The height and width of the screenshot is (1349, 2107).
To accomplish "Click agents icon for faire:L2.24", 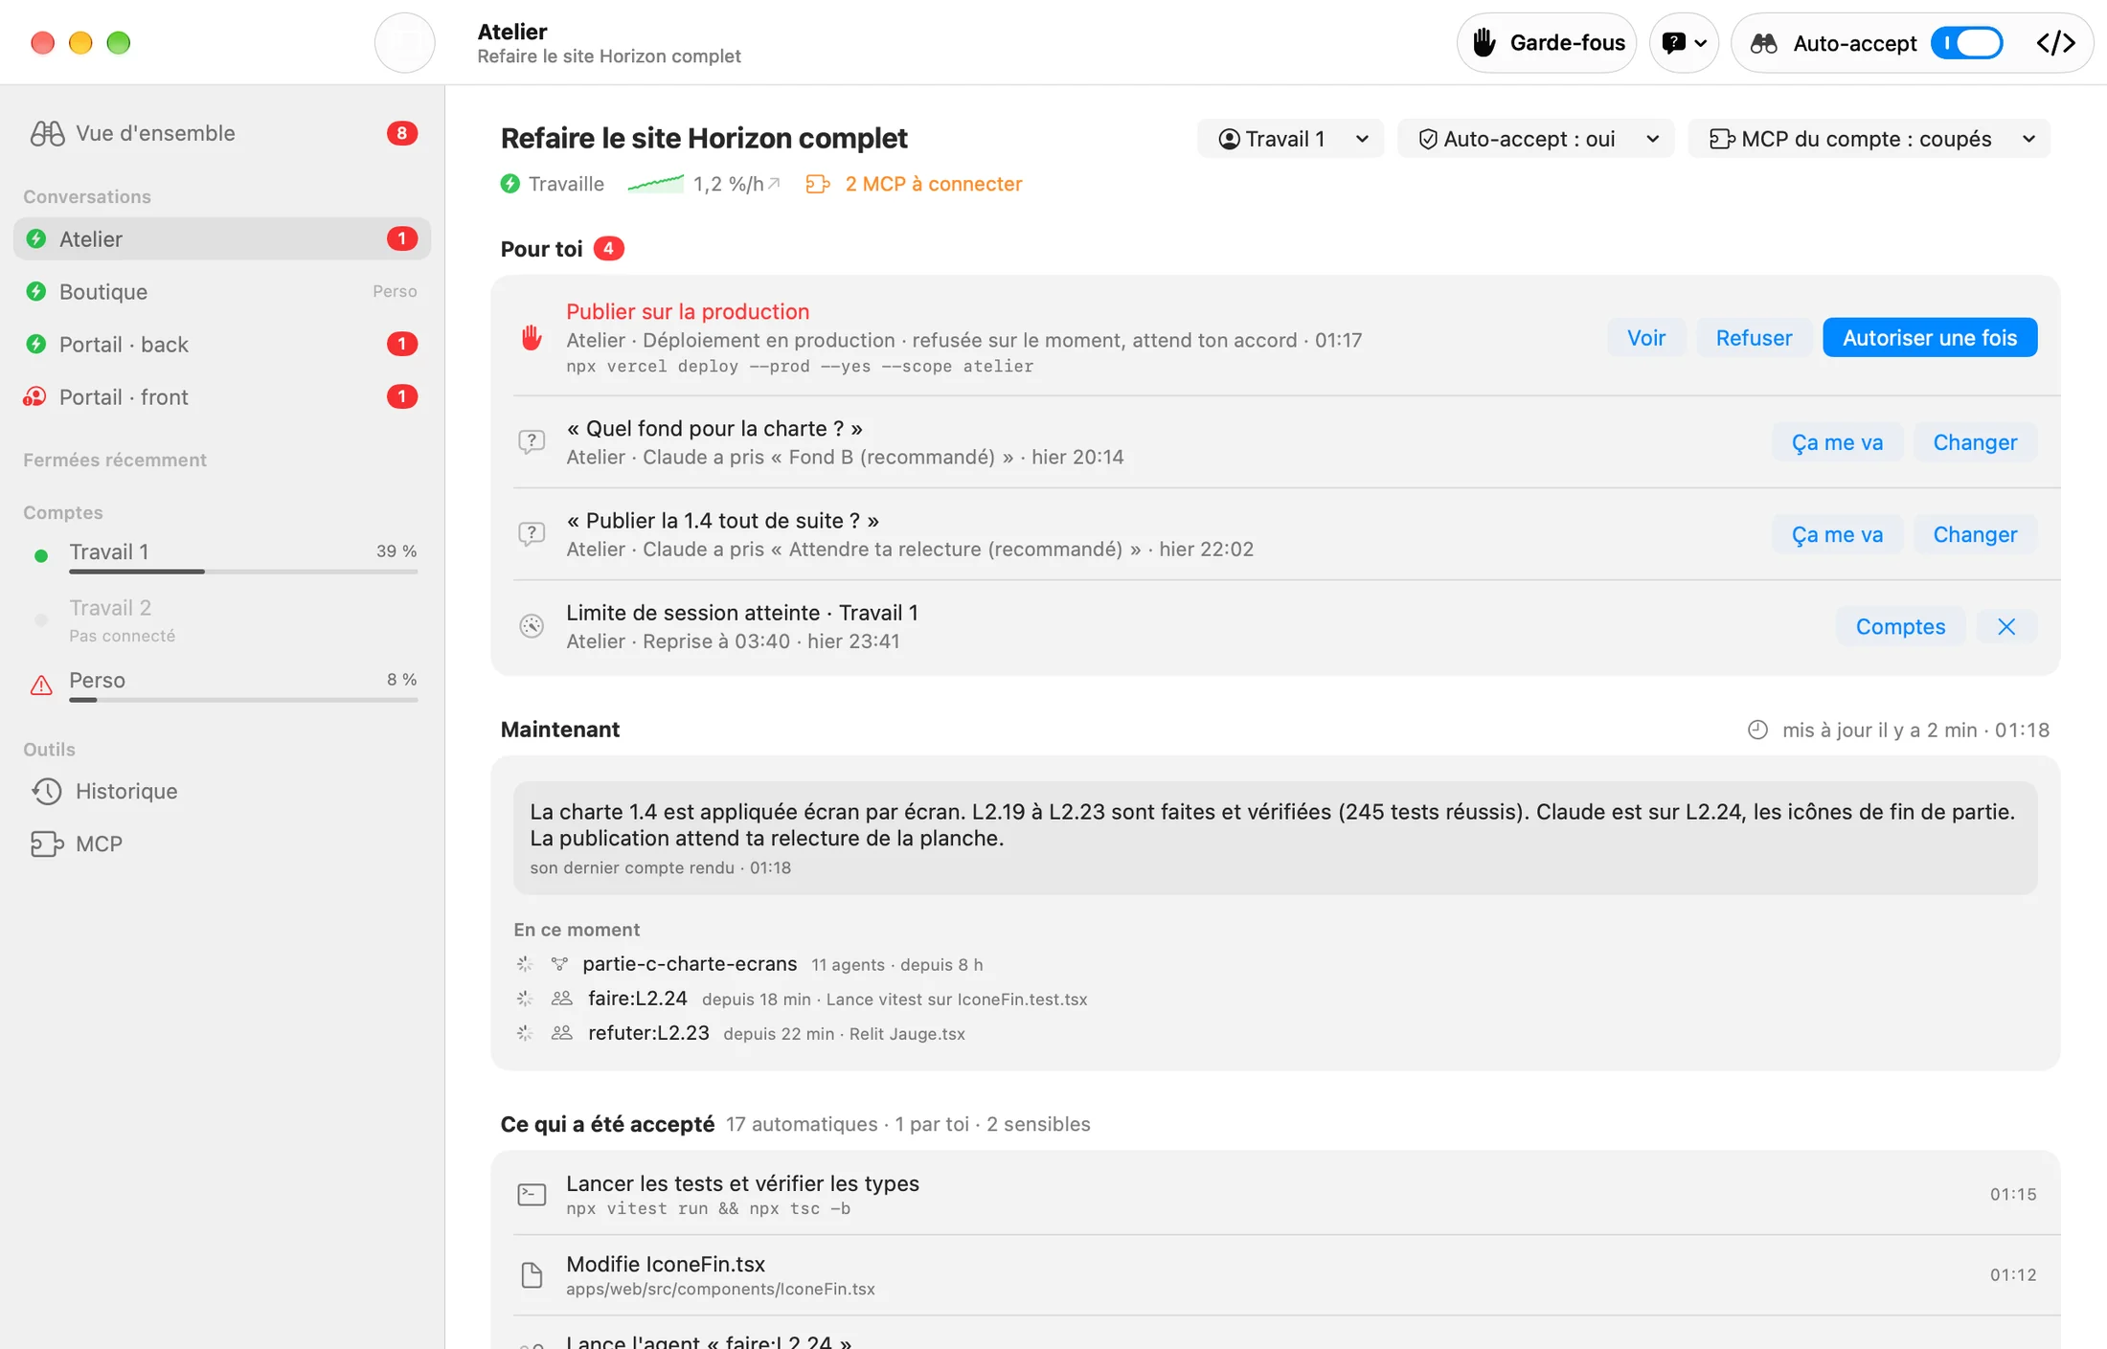I will (562, 999).
